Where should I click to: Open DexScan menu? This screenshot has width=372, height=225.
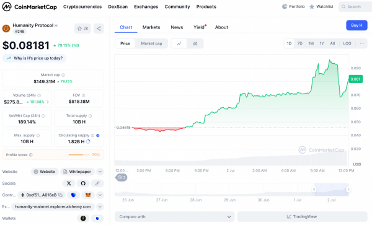point(118,7)
